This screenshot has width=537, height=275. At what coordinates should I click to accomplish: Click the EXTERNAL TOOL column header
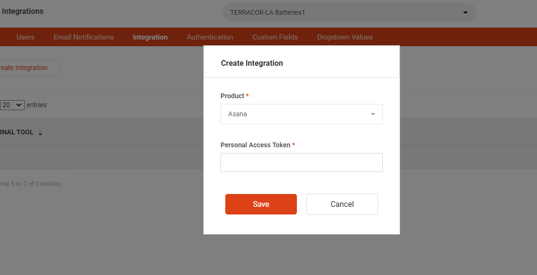click(x=16, y=132)
